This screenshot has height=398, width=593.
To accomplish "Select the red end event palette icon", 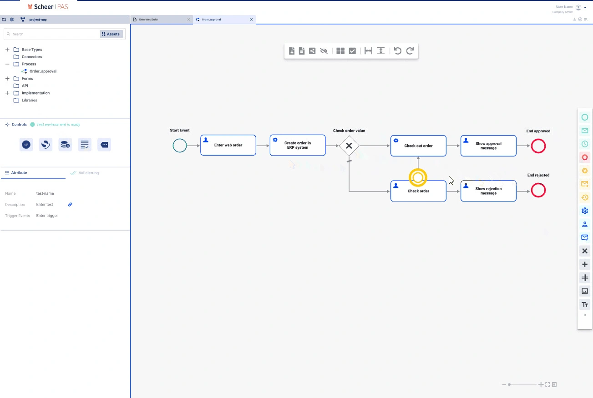I will (585, 157).
